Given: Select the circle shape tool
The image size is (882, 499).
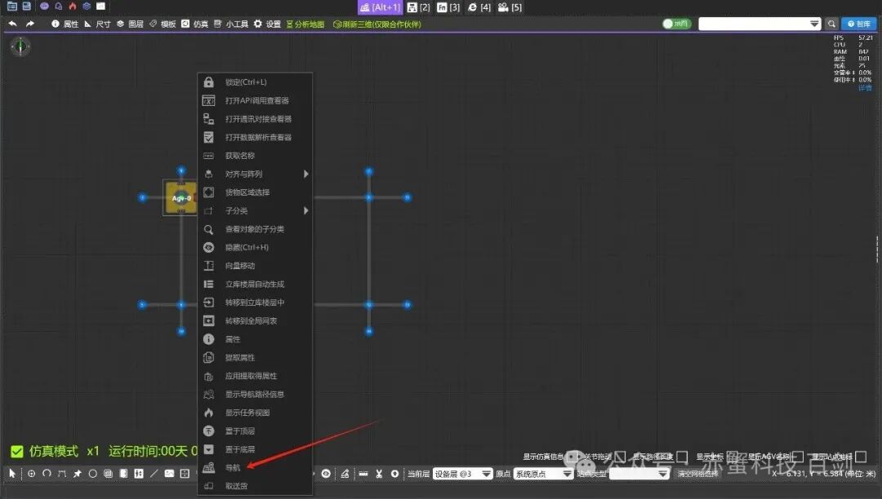Looking at the screenshot, I should coord(93,474).
